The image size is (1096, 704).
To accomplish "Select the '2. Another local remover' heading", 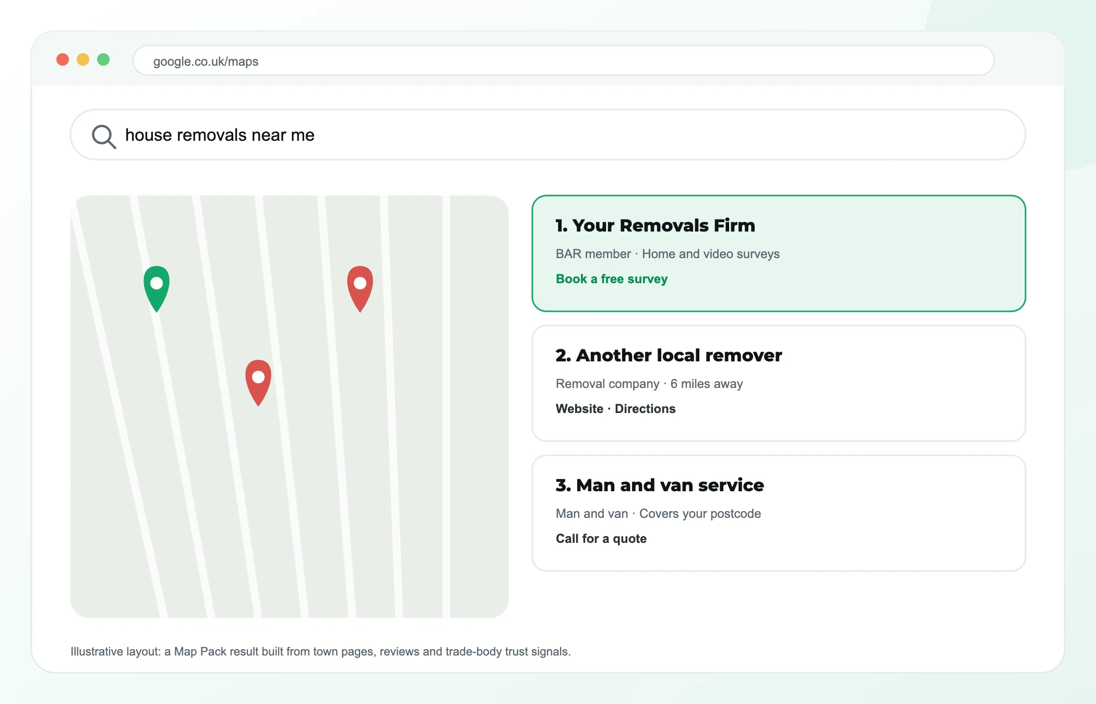I will click(669, 355).
